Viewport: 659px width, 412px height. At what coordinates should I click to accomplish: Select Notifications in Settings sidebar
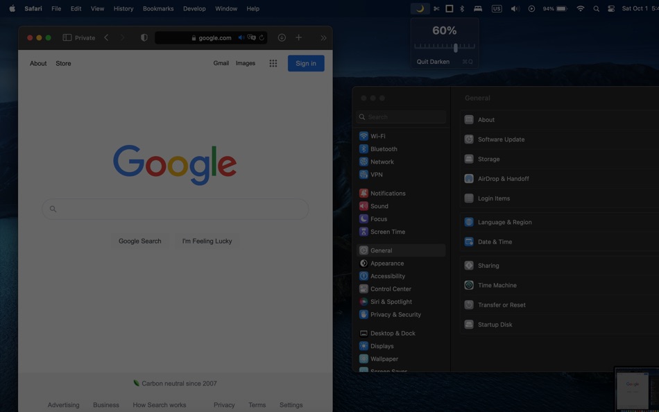401,194
